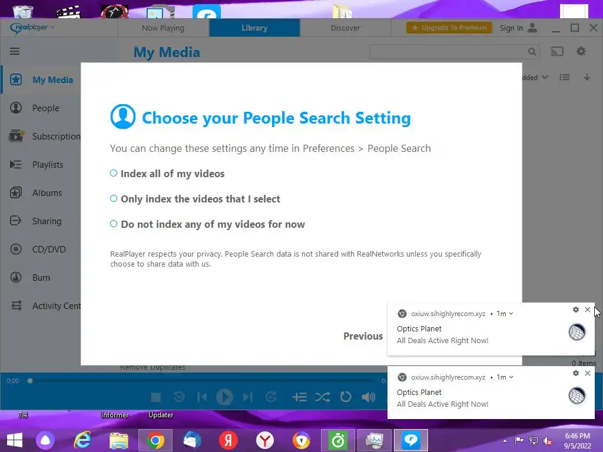The height and width of the screenshot is (452, 603).
Task: Open My Media in the sidebar
Action: click(41, 80)
